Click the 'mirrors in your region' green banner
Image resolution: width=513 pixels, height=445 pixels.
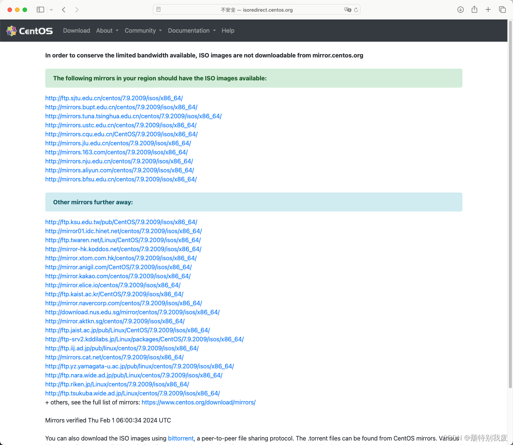coord(254,78)
